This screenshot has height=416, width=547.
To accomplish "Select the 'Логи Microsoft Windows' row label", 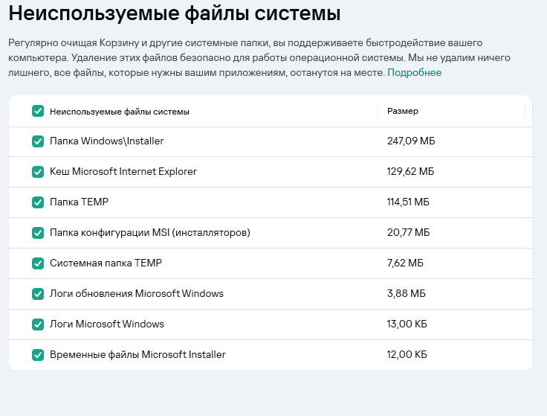I will point(107,324).
